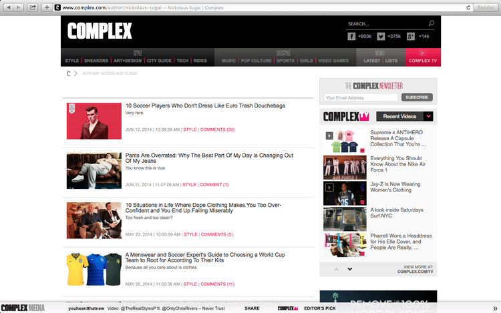
Task: Open the Video Games section
Action: 333,61
